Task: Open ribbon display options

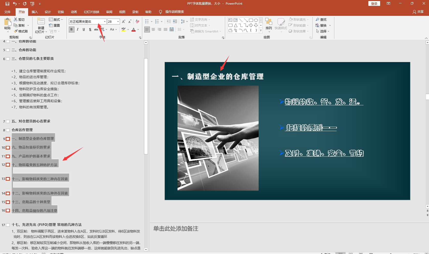Action: 388,4
